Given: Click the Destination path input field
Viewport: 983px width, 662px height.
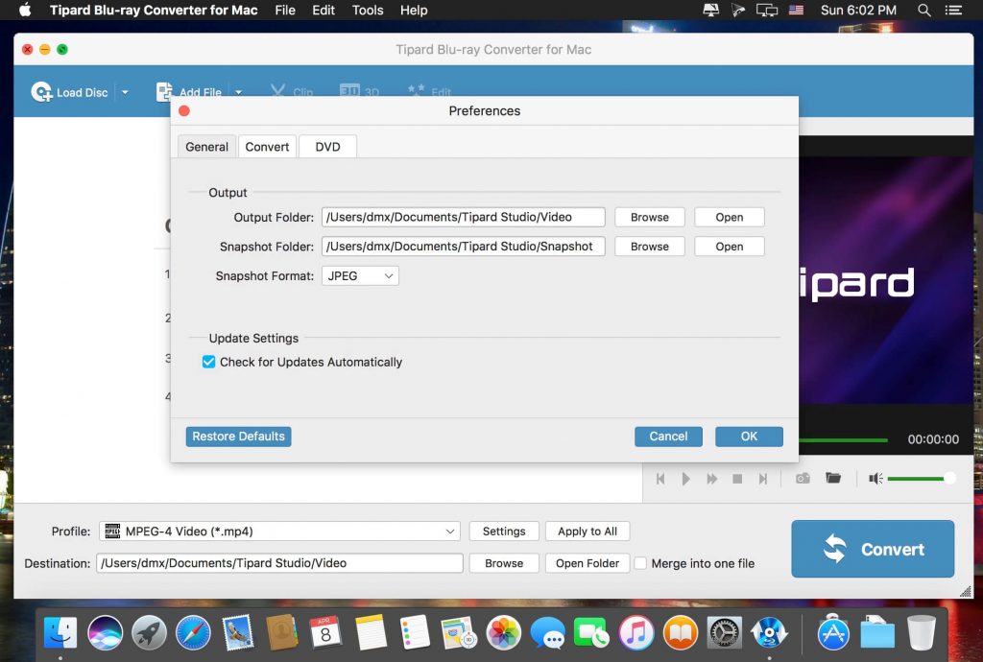Looking at the screenshot, I should [278, 563].
